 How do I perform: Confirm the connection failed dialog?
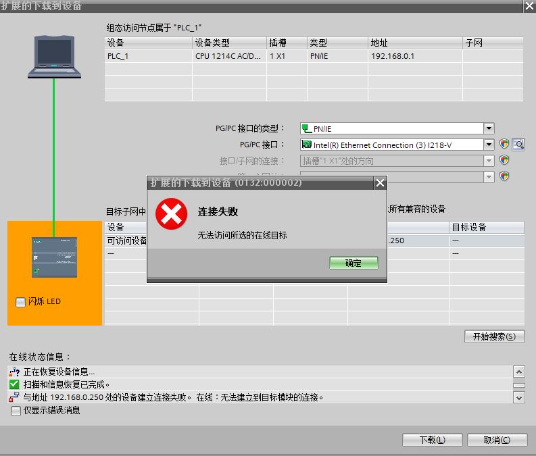[x=354, y=263]
